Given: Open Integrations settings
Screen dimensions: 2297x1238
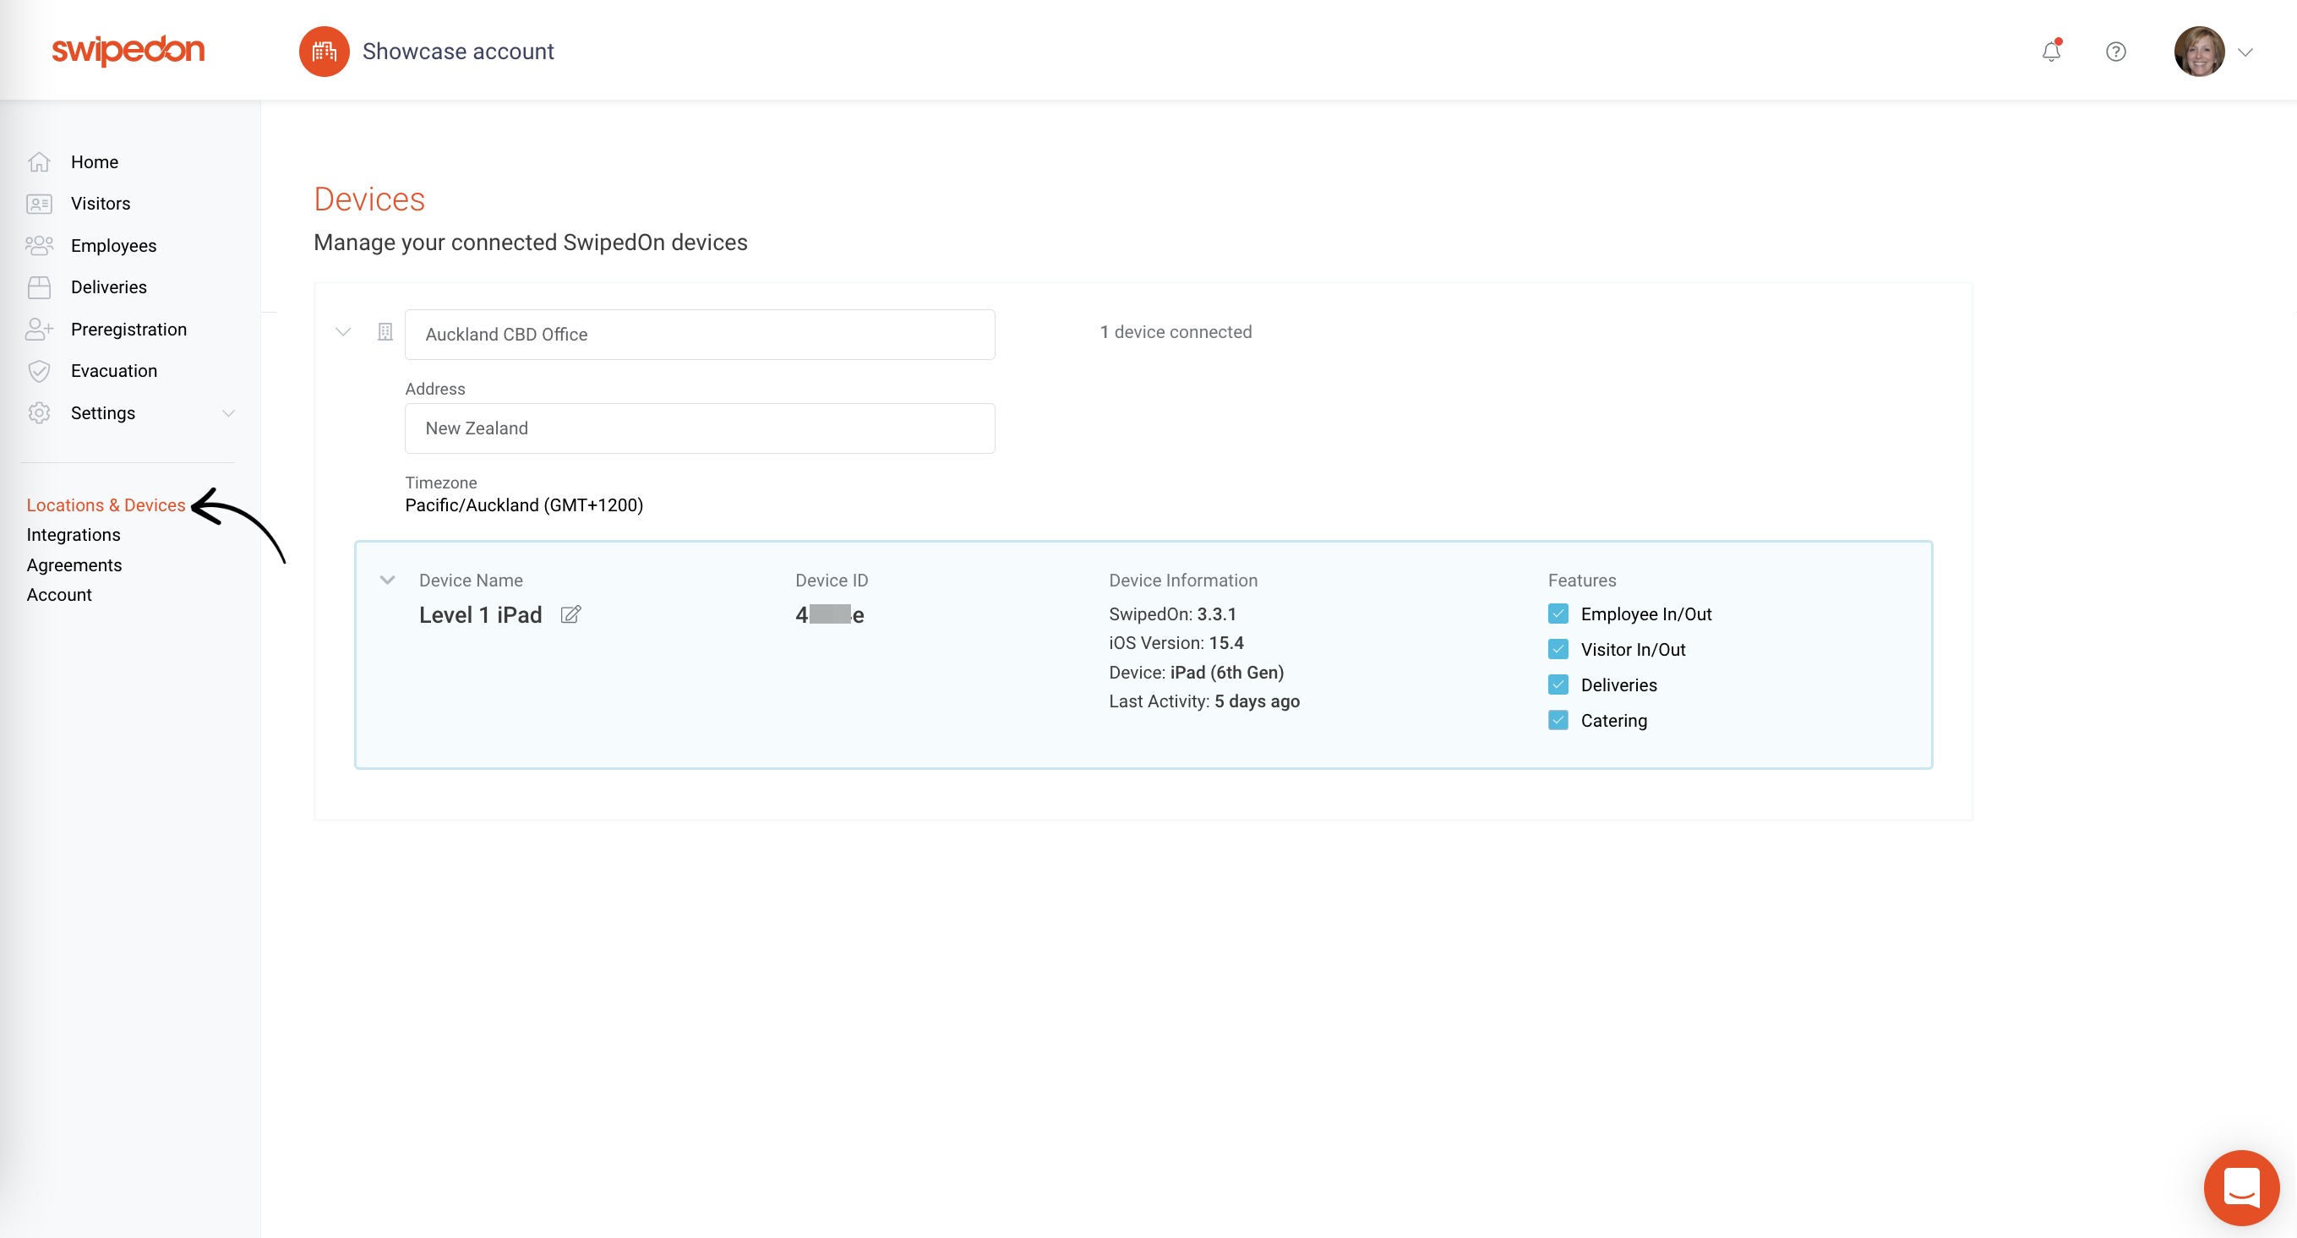Looking at the screenshot, I should (x=74, y=534).
